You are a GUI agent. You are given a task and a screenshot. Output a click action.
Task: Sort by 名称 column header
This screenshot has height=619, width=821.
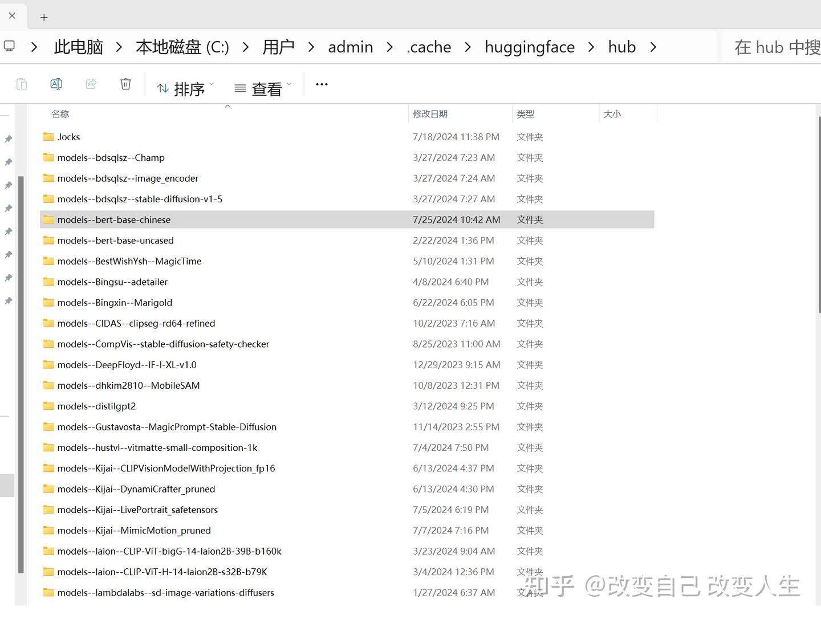click(60, 114)
